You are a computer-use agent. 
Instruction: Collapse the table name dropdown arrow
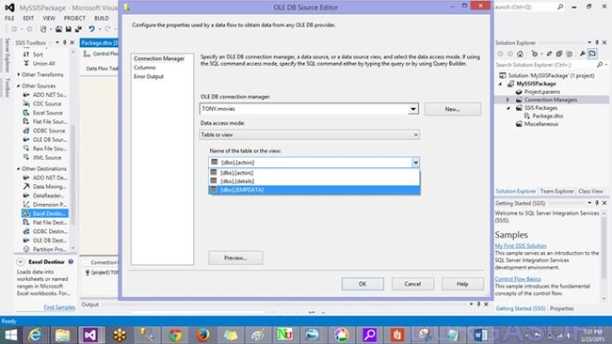pyautogui.click(x=415, y=163)
